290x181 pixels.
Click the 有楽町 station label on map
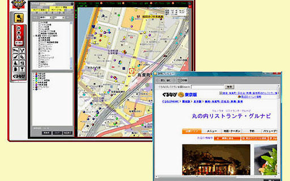145,75
